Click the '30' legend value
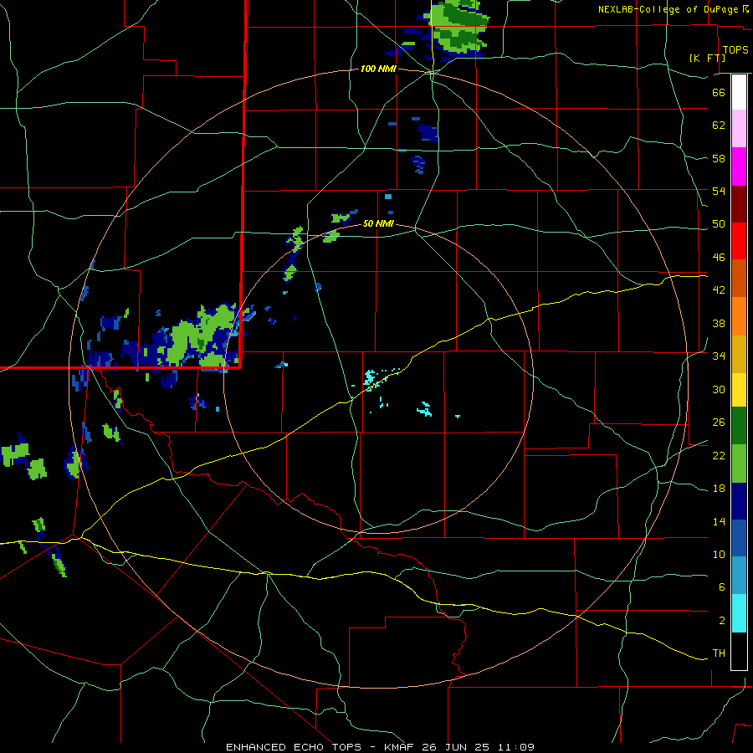This screenshot has height=753, width=753. [x=719, y=389]
